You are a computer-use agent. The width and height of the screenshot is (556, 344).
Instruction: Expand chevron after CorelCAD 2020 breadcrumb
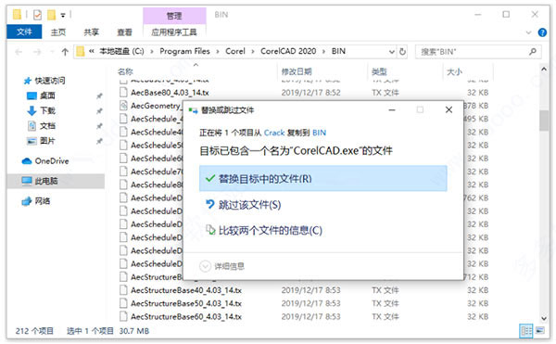point(323,52)
